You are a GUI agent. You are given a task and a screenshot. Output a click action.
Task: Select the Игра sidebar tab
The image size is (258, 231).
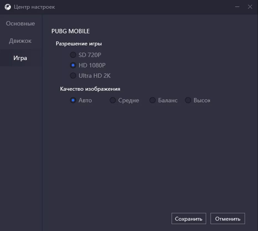click(20, 58)
